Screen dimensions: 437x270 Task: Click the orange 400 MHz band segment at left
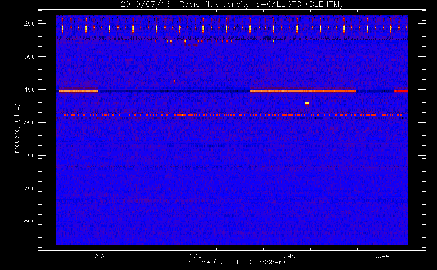click(x=78, y=91)
